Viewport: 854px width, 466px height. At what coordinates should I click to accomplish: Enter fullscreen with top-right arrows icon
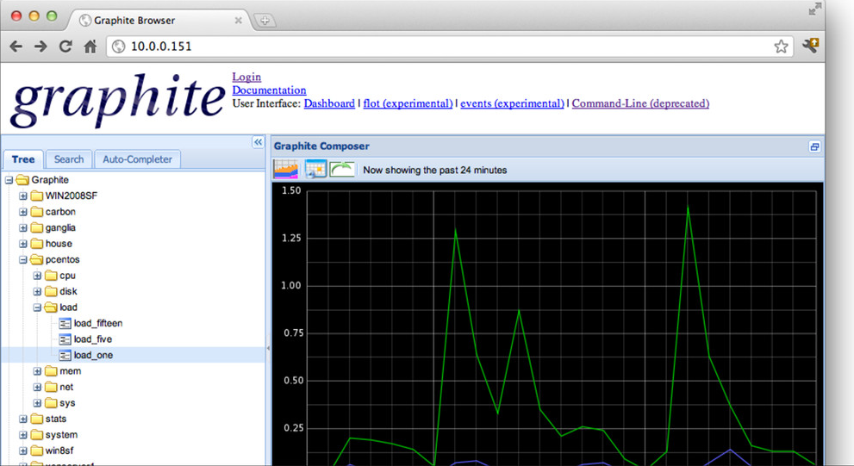(814, 9)
